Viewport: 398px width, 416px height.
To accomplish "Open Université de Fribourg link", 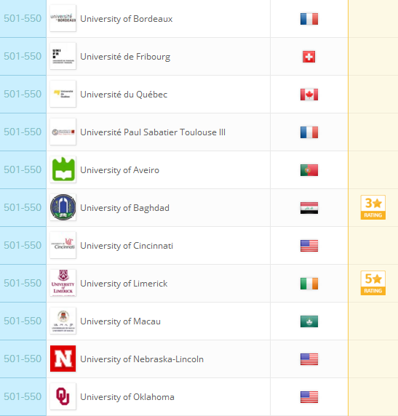I will pyautogui.click(x=125, y=57).
